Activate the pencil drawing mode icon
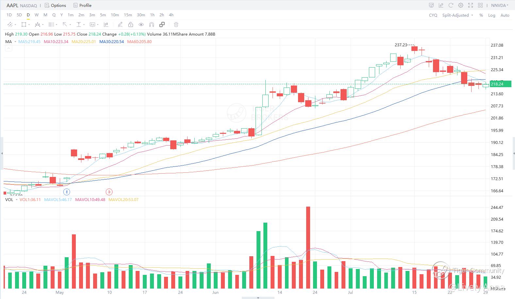This screenshot has width=515, height=299. pos(120,24)
